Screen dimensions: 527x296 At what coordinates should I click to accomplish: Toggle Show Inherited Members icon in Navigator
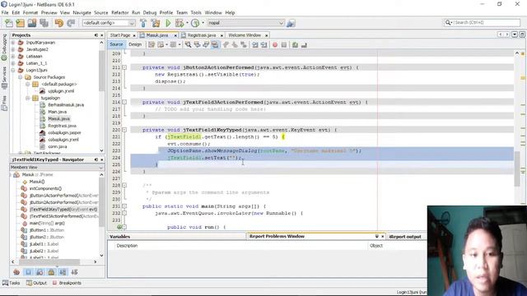pyautogui.click(x=16, y=272)
